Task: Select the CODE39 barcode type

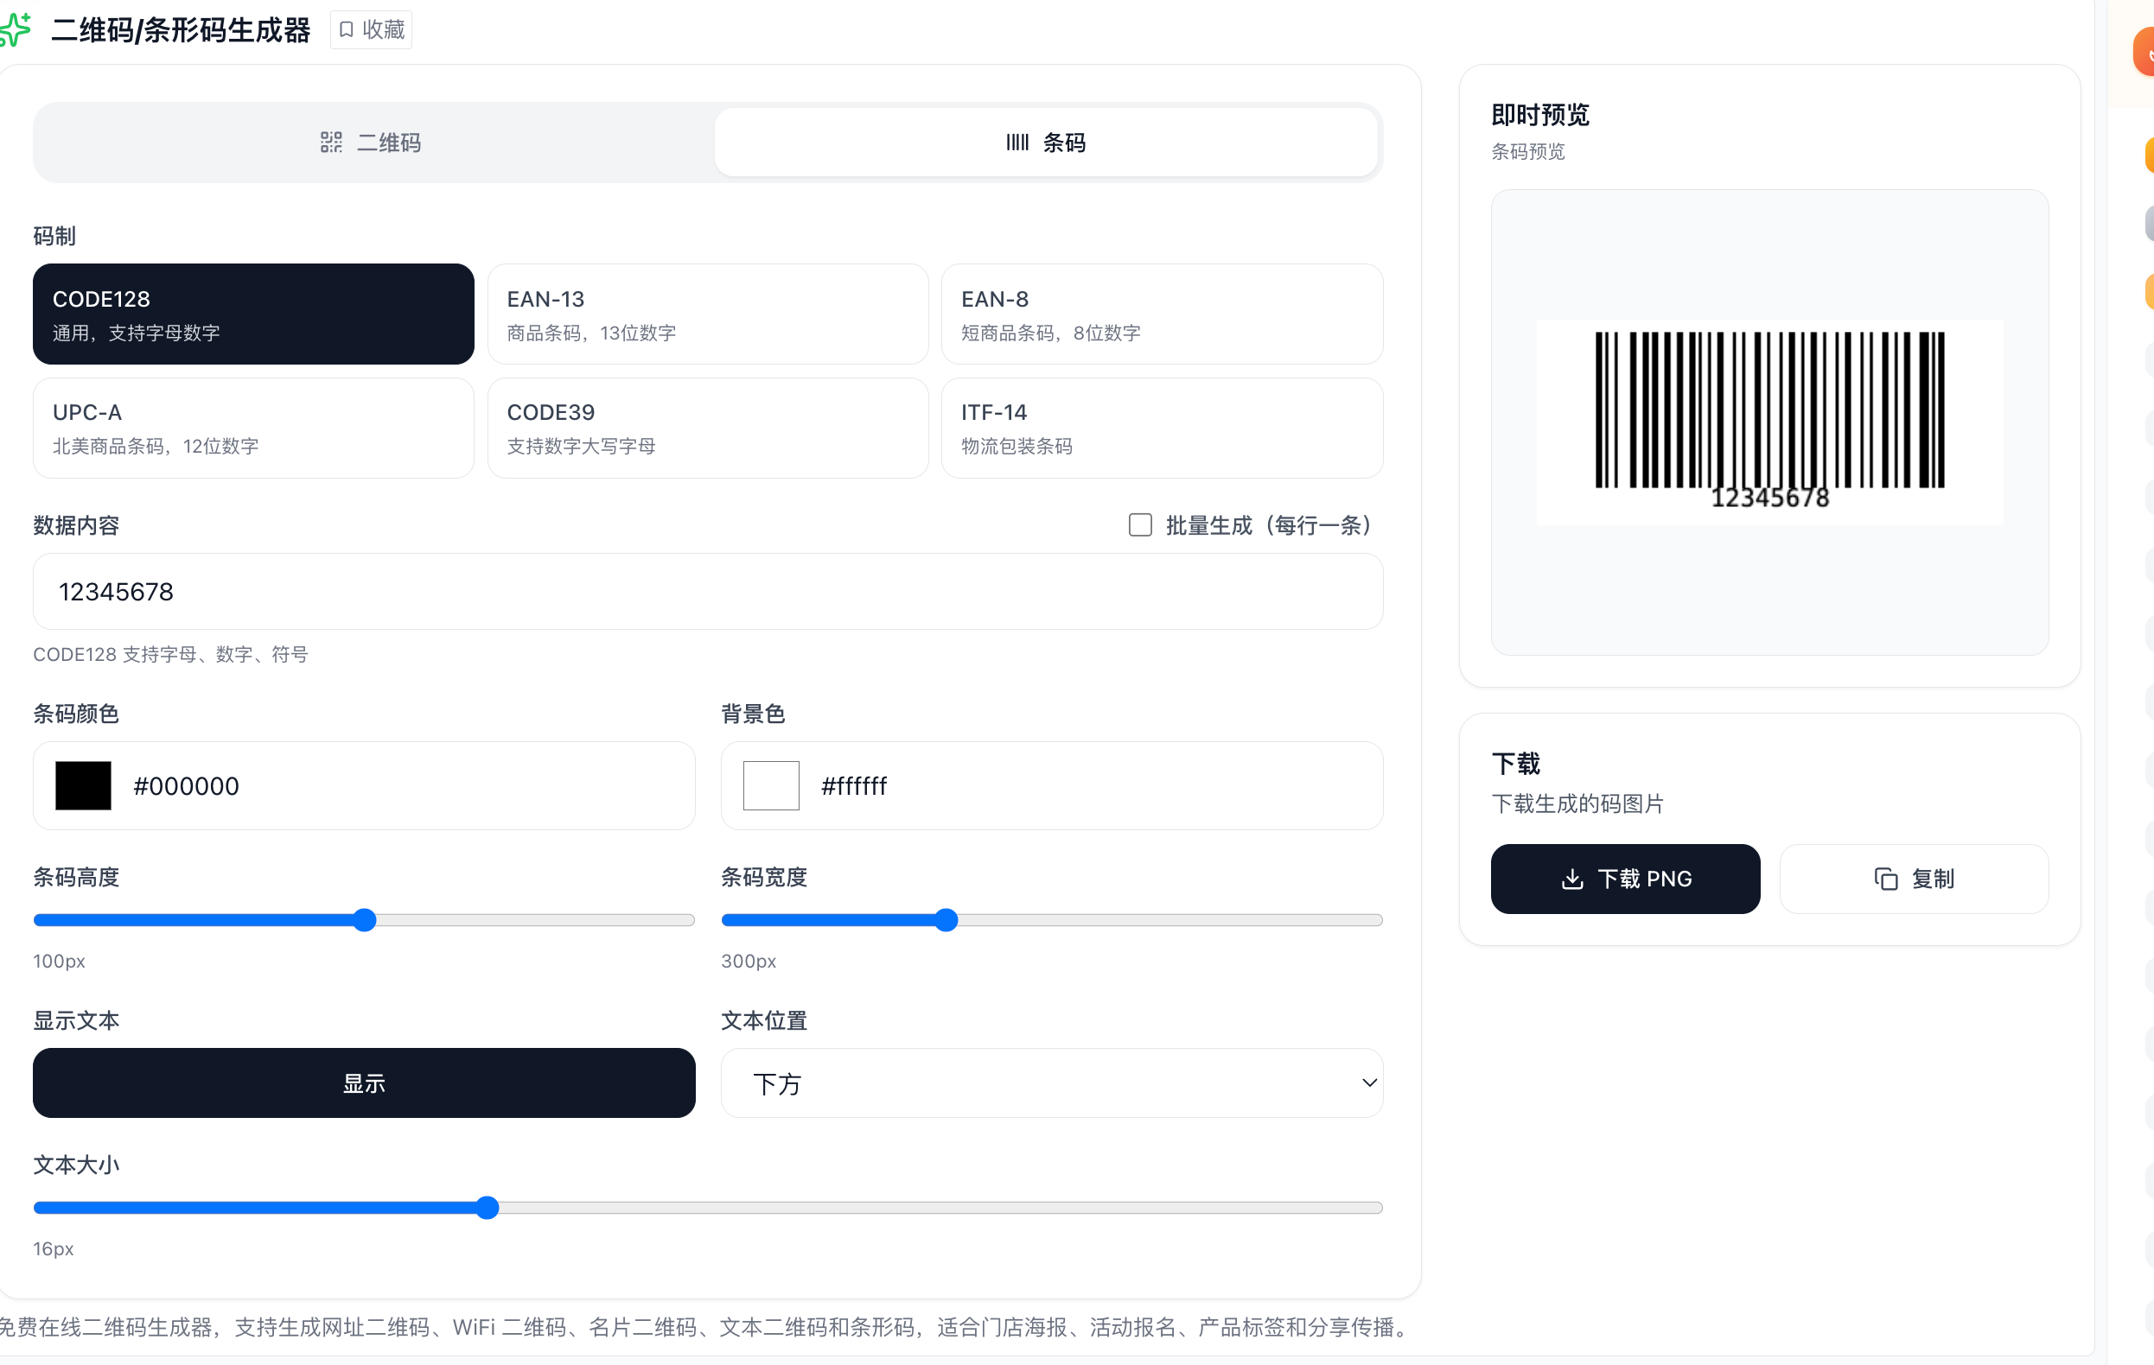Action: [x=708, y=429]
